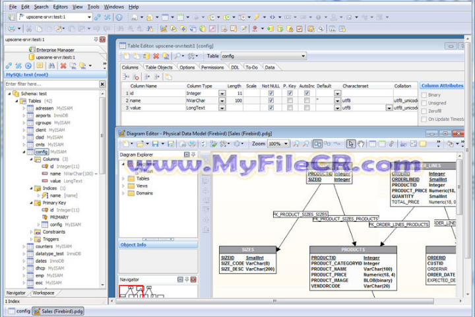Collapse the Schema: test tree node
This screenshot has height=317, width=475.
click(9, 94)
